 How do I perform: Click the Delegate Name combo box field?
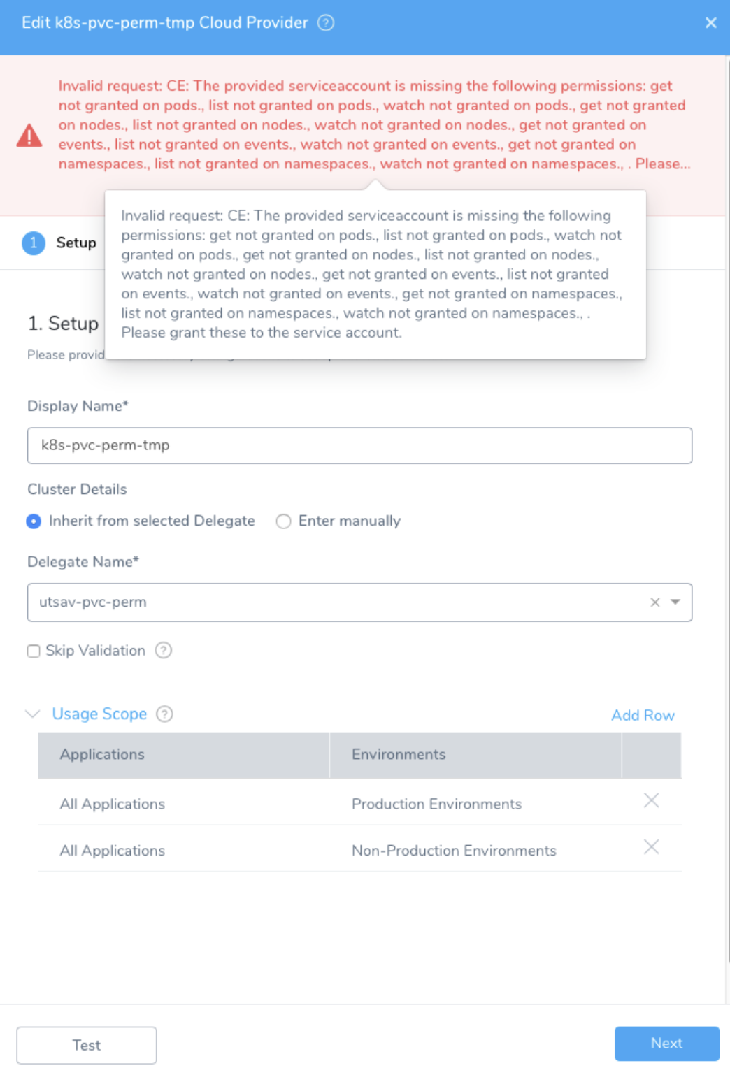(359, 602)
